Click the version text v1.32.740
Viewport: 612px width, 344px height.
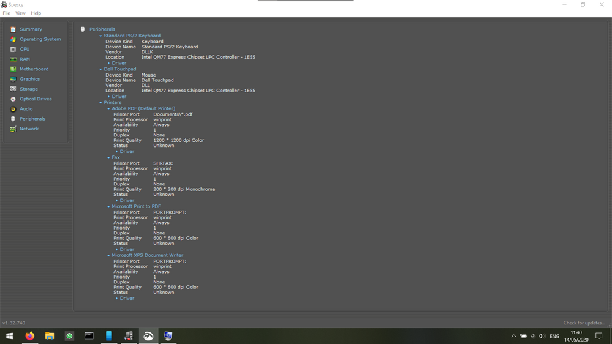13,323
